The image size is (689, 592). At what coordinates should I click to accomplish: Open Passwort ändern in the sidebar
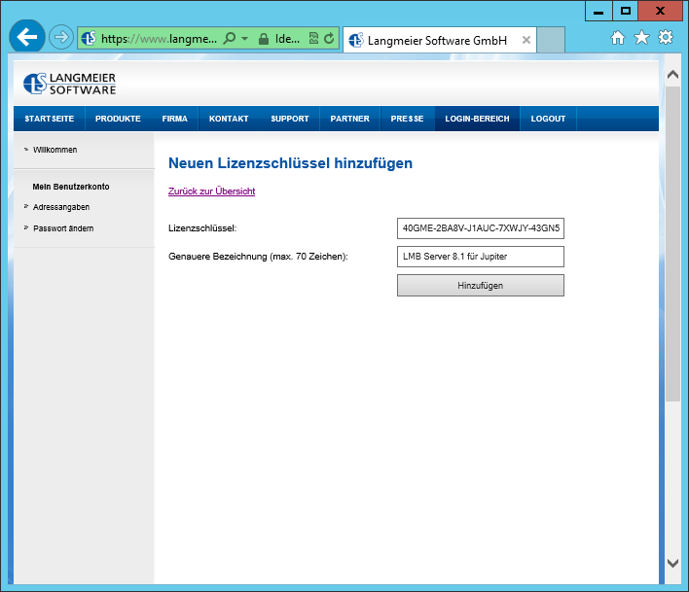(x=63, y=228)
